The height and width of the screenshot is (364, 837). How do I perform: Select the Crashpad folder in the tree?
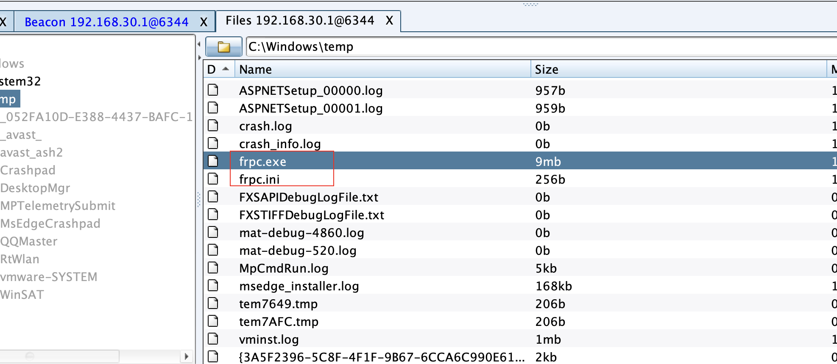[28, 170]
